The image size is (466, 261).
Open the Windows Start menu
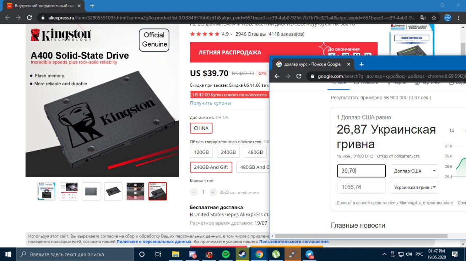tap(8, 254)
